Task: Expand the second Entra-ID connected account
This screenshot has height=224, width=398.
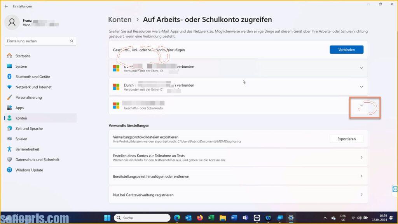Action: coord(361,87)
